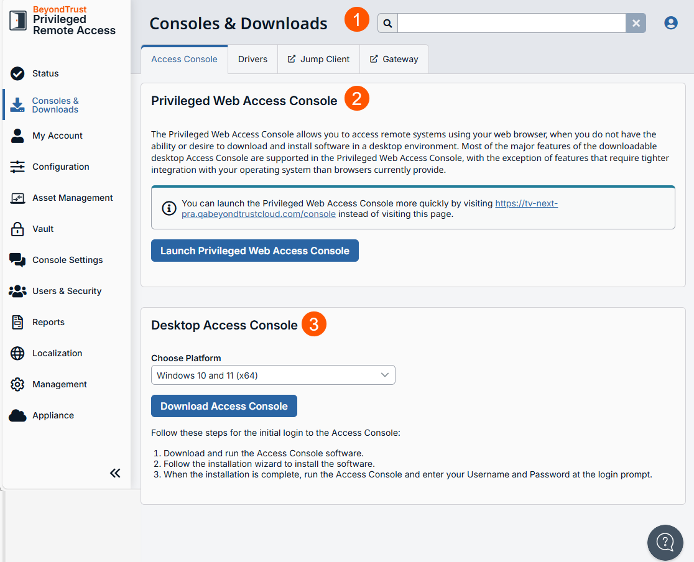Collapse the sidebar with the double-chevron
694x562 pixels.
coord(115,473)
